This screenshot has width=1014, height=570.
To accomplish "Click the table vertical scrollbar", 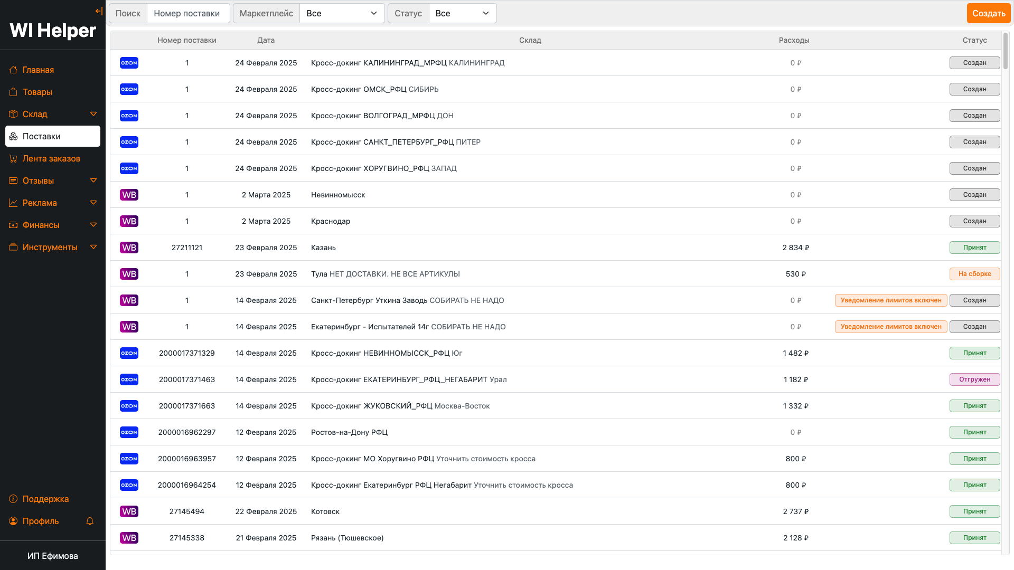I will (1006, 51).
